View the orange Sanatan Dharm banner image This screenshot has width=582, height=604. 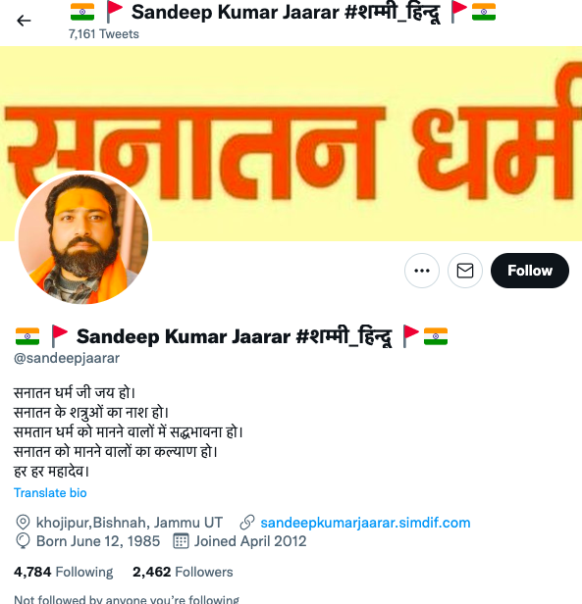[x=291, y=144]
